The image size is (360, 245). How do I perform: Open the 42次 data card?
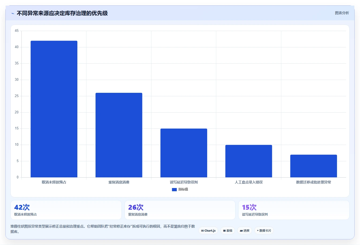(x=66, y=210)
